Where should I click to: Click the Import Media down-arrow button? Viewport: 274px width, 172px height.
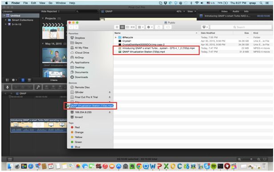[x=8, y=87]
